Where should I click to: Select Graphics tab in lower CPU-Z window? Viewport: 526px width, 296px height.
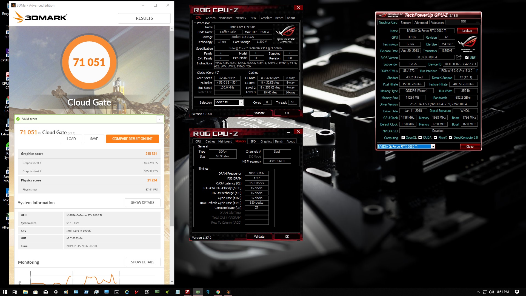266,141
